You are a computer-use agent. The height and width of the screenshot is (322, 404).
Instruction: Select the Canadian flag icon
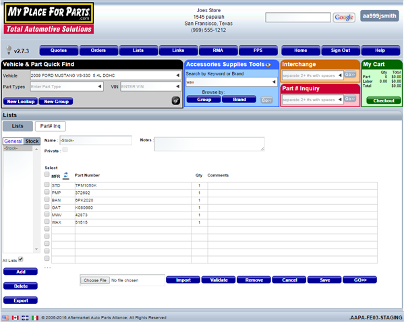point(16,318)
